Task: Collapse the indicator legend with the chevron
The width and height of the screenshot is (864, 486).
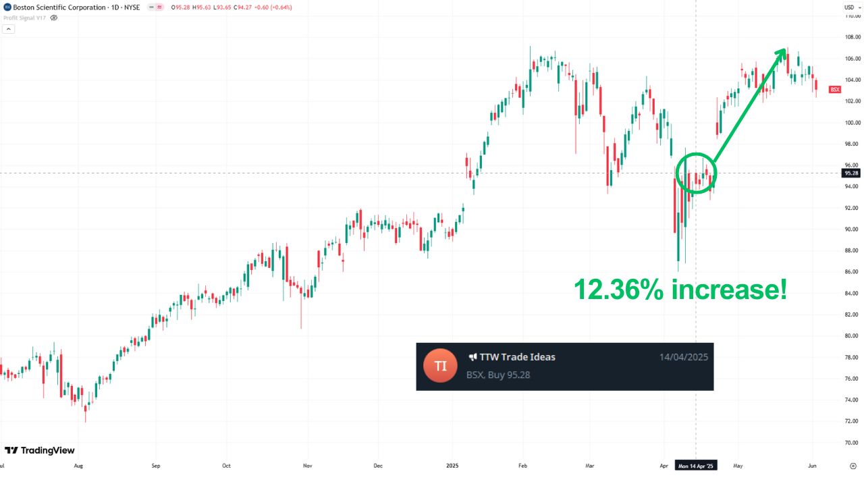Action: click(8, 29)
